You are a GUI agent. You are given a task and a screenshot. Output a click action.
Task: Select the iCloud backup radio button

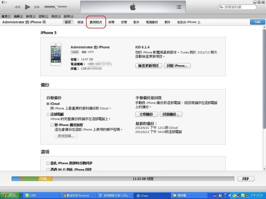click(48, 104)
